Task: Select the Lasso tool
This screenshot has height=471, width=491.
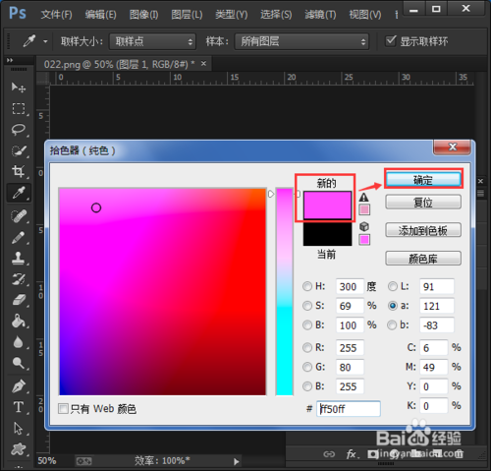Action: (19, 130)
